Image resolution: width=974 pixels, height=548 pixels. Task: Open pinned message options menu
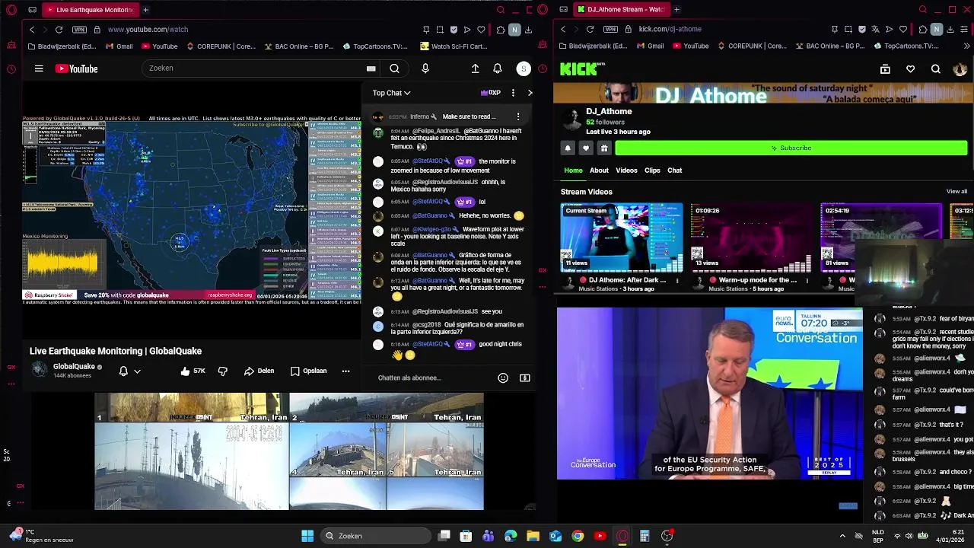[x=518, y=116]
